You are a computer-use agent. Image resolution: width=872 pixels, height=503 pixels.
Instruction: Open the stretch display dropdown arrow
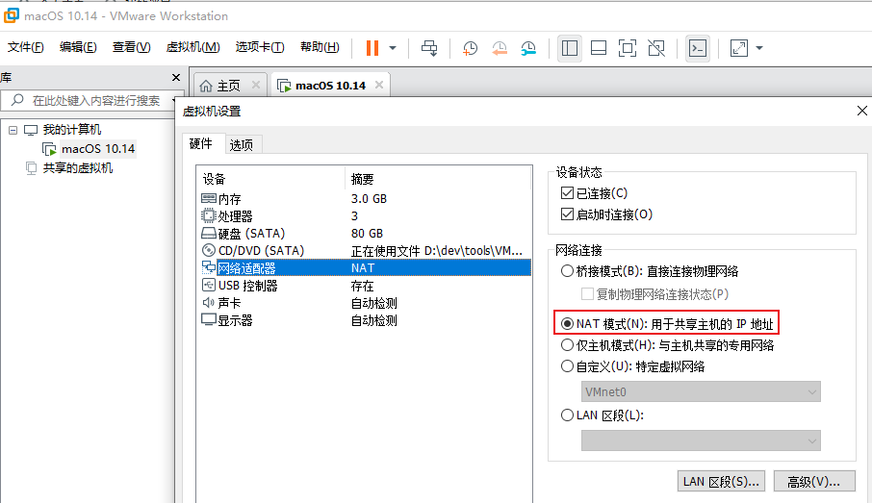[759, 48]
